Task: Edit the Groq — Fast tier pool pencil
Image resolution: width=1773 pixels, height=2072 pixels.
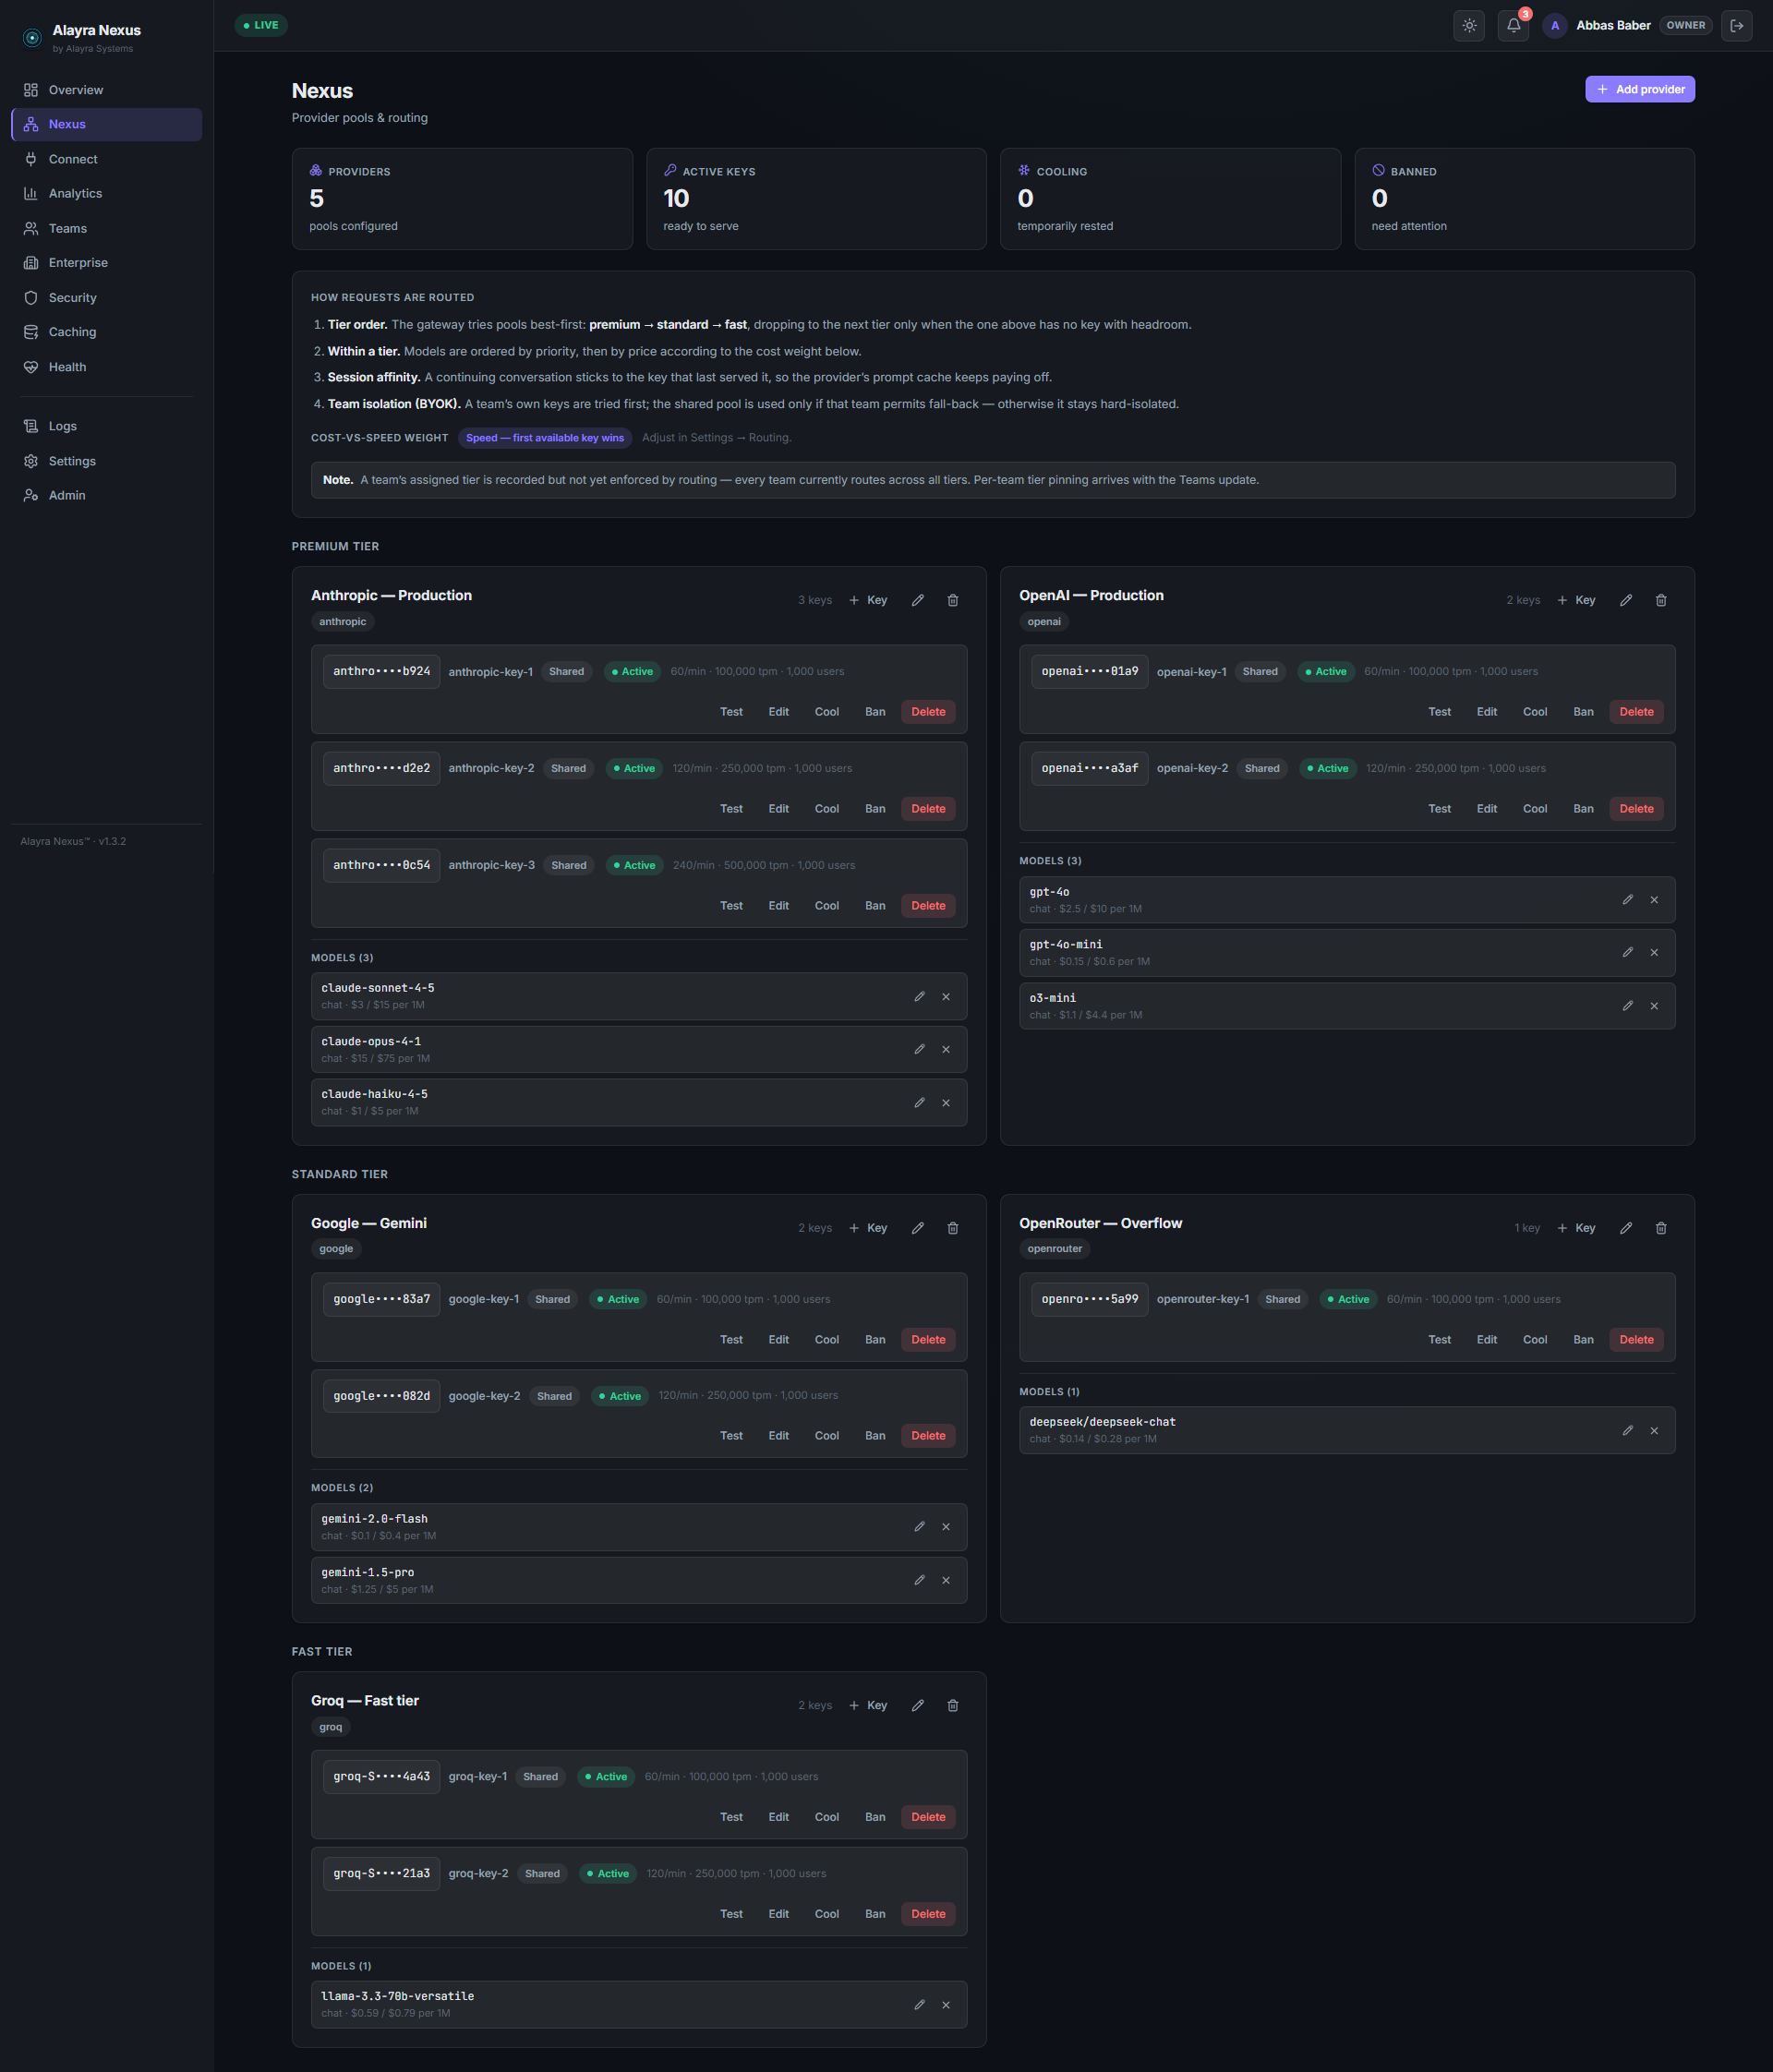Action: click(x=917, y=1705)
